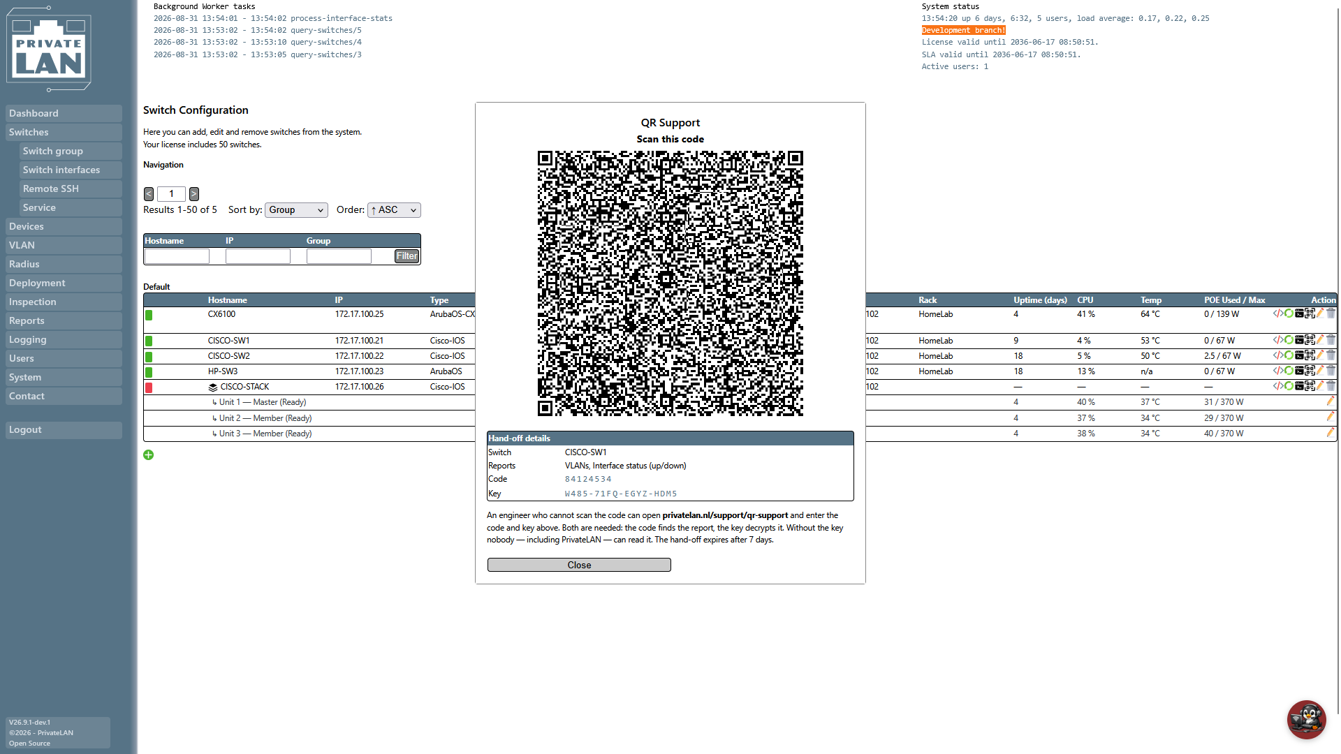Click the QR support icon for CISCO-SW2
The image size is (1341, 754).
(1310, 355)
